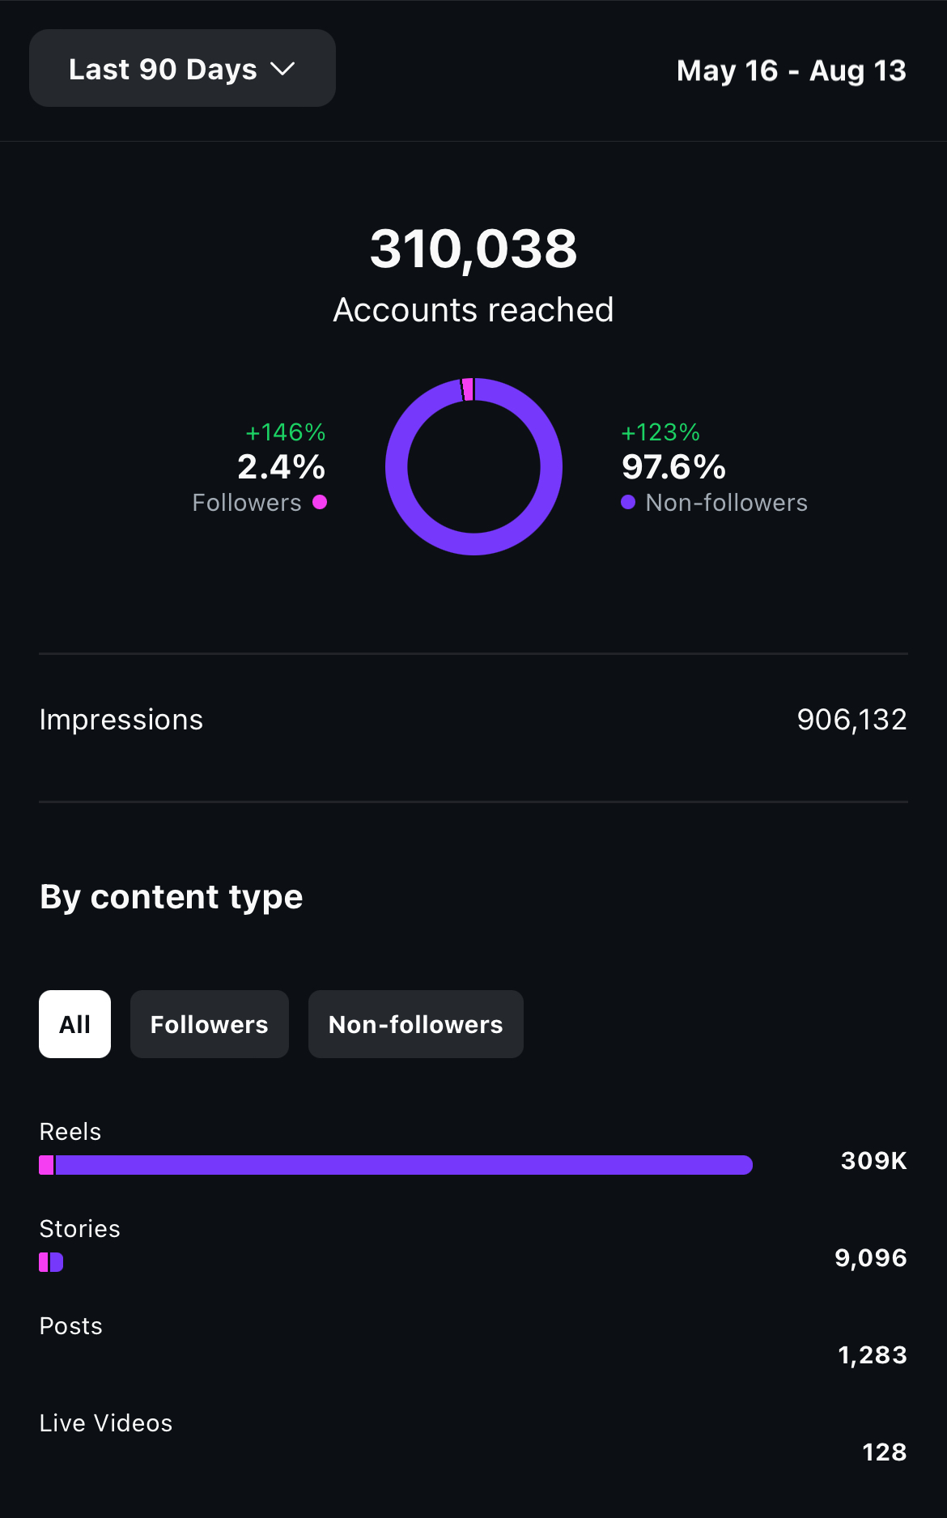Click the Stories reach bar

[51, 1262]
